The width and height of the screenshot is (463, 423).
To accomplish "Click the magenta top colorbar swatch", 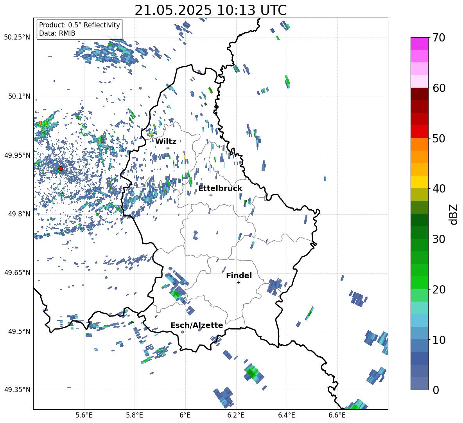I will tap(419, 44).
